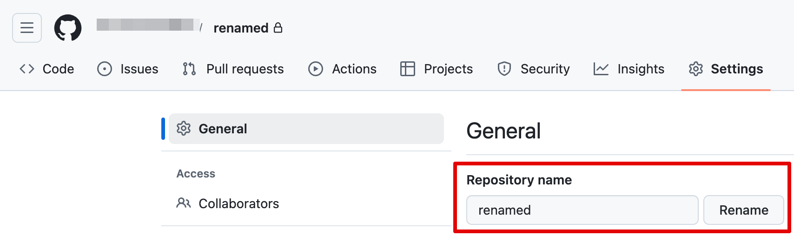The width and height of the screenshot is (794, 236).
Task: Go to the Pull requests tab
Action: point(245,69)
